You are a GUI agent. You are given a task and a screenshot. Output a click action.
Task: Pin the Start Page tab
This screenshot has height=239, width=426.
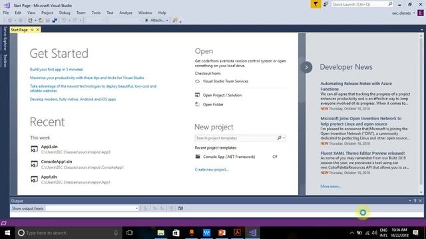pyautogui.click(x=32, y=30)
